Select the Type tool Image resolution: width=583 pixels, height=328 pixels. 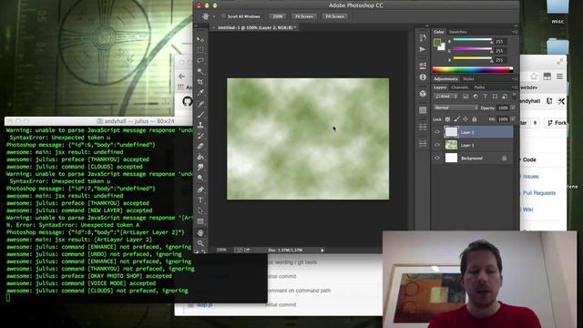click(x=200, y=200)
